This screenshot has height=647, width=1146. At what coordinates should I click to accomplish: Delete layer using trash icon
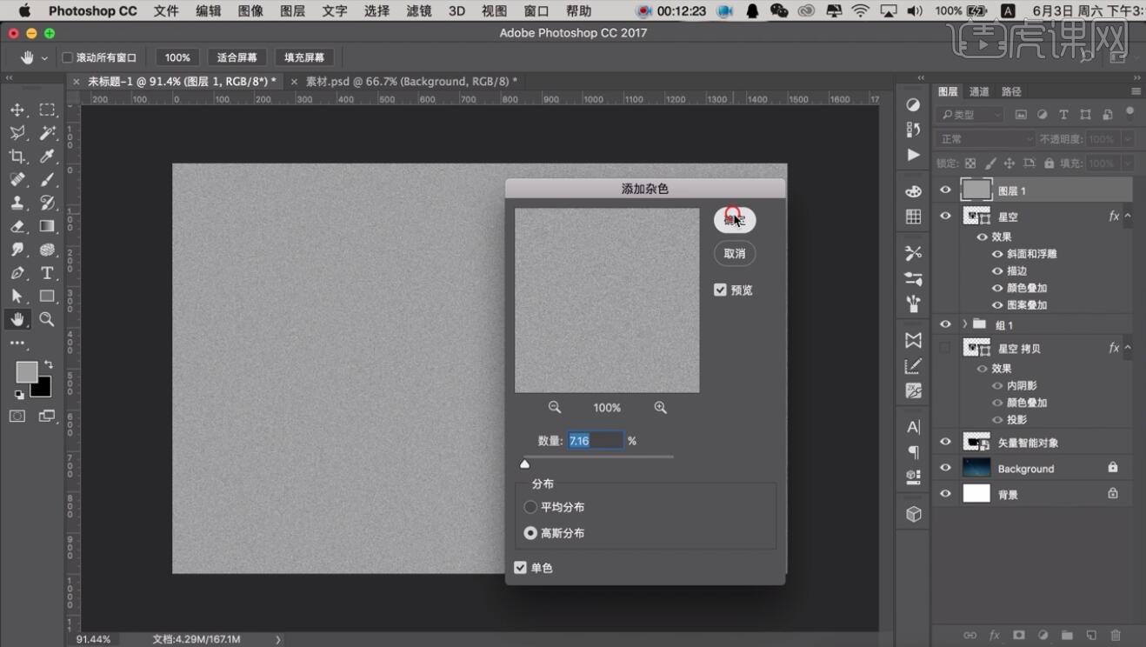pos(1116,636)
